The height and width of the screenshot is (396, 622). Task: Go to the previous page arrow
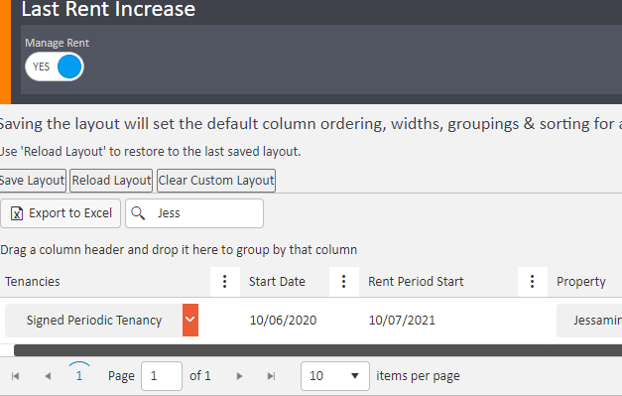(48, 376)
